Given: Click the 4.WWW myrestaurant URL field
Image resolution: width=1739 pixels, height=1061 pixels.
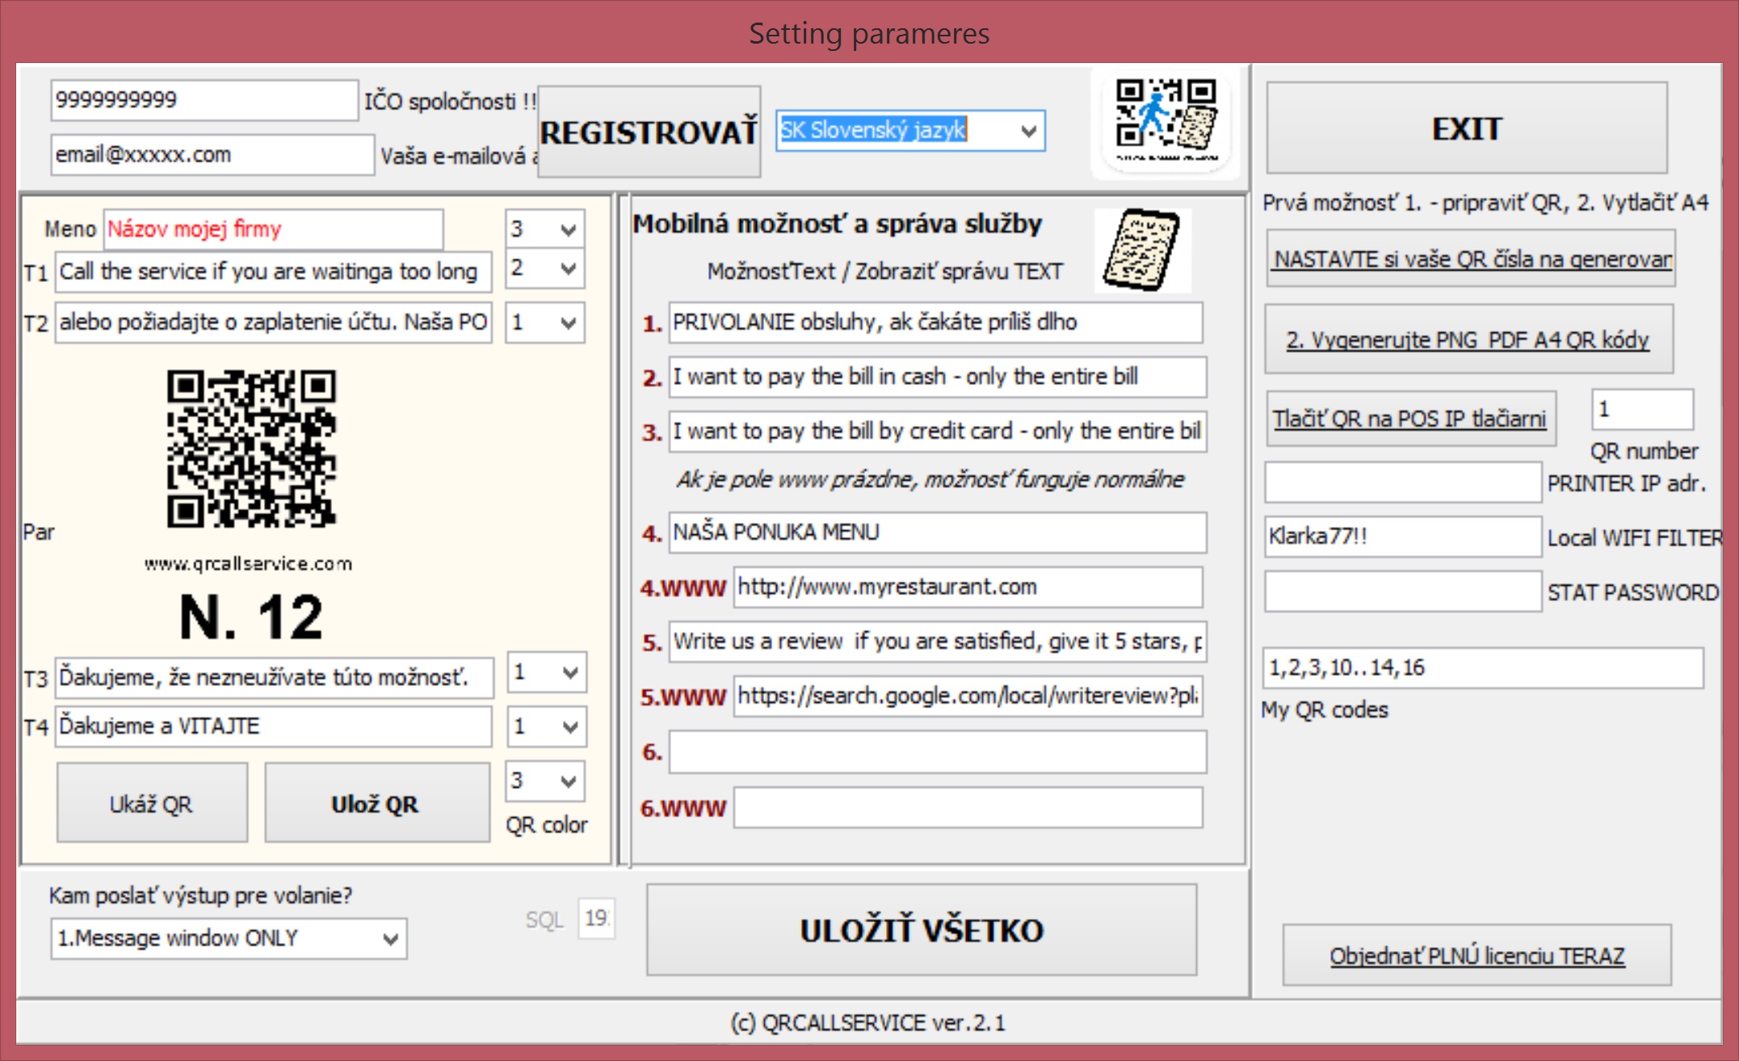Looking at the screenshot, I should coord(968,587).
